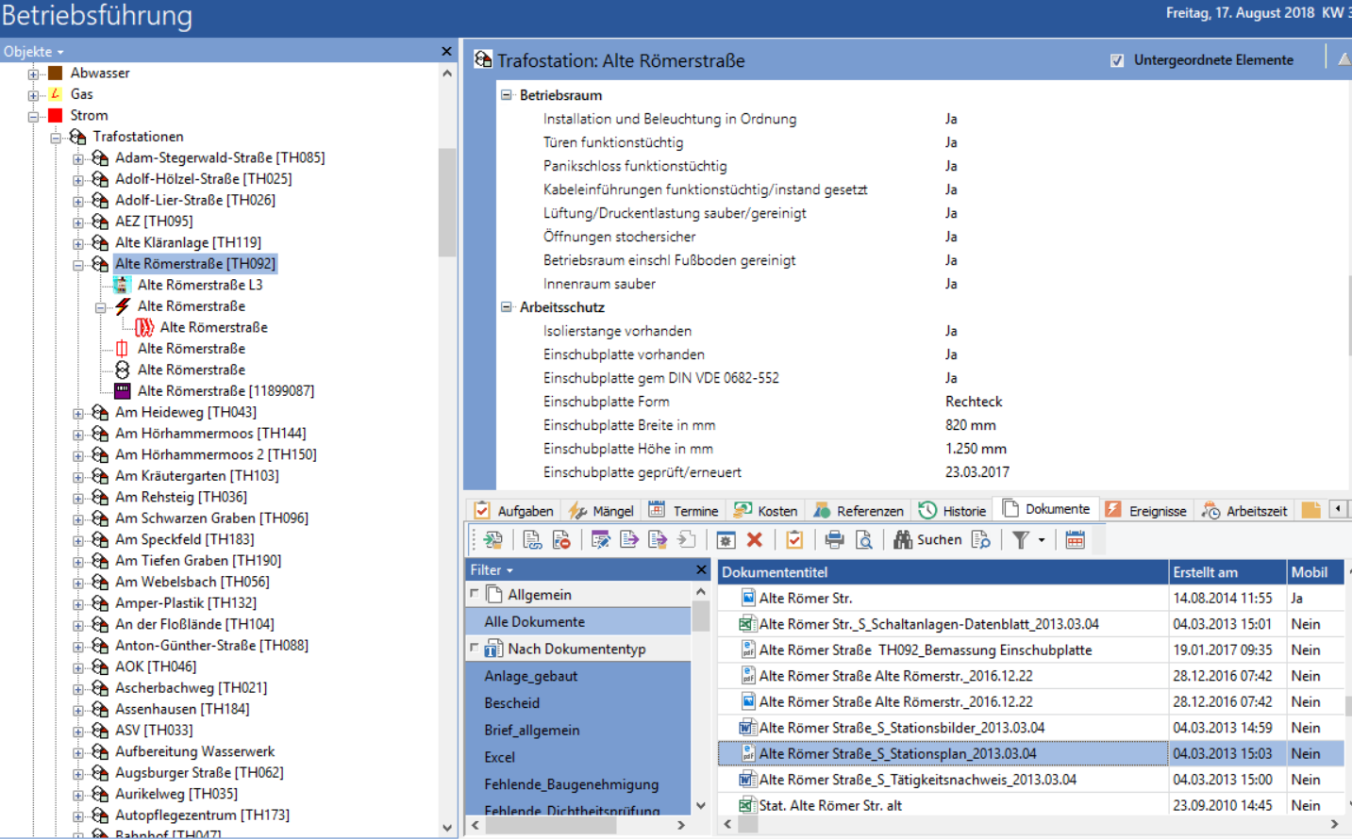This screenshot has width=1352, height=839.
Task: Collapse the Betriebsraum section
Action: [x=507, y=95]
